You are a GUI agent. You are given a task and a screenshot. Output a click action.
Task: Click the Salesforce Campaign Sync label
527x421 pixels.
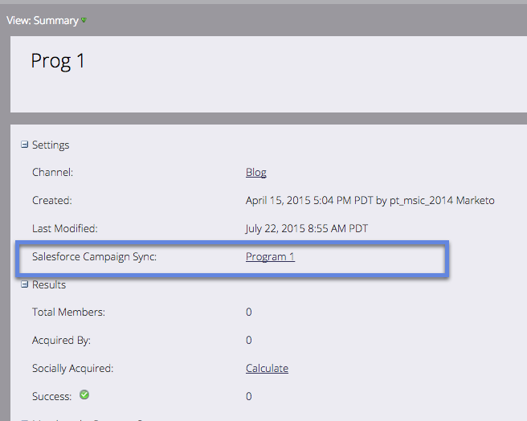[x=94, y=257]
